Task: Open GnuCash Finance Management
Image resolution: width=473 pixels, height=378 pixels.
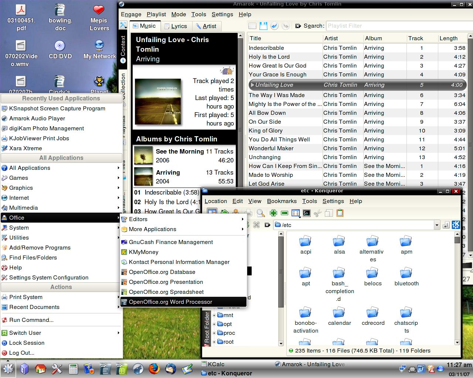Action: (x=183, y=242)
